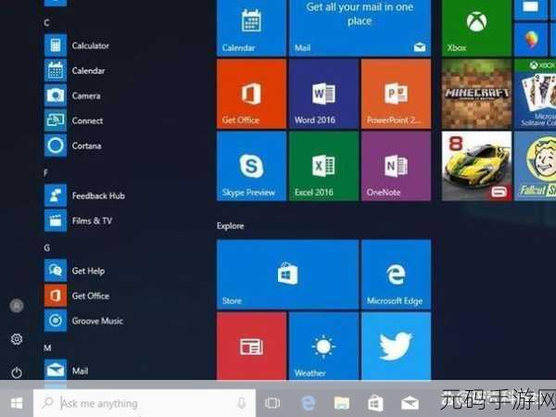
Task: Click the Ask me anything search box
Action: [x=145, y=403]
